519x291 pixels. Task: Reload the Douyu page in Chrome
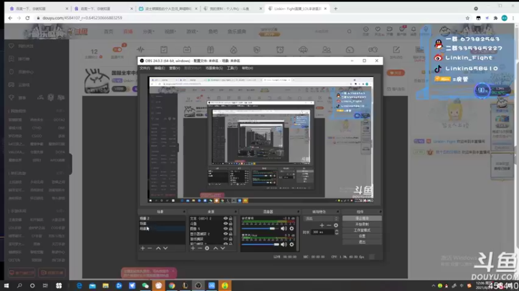[27, 18]
